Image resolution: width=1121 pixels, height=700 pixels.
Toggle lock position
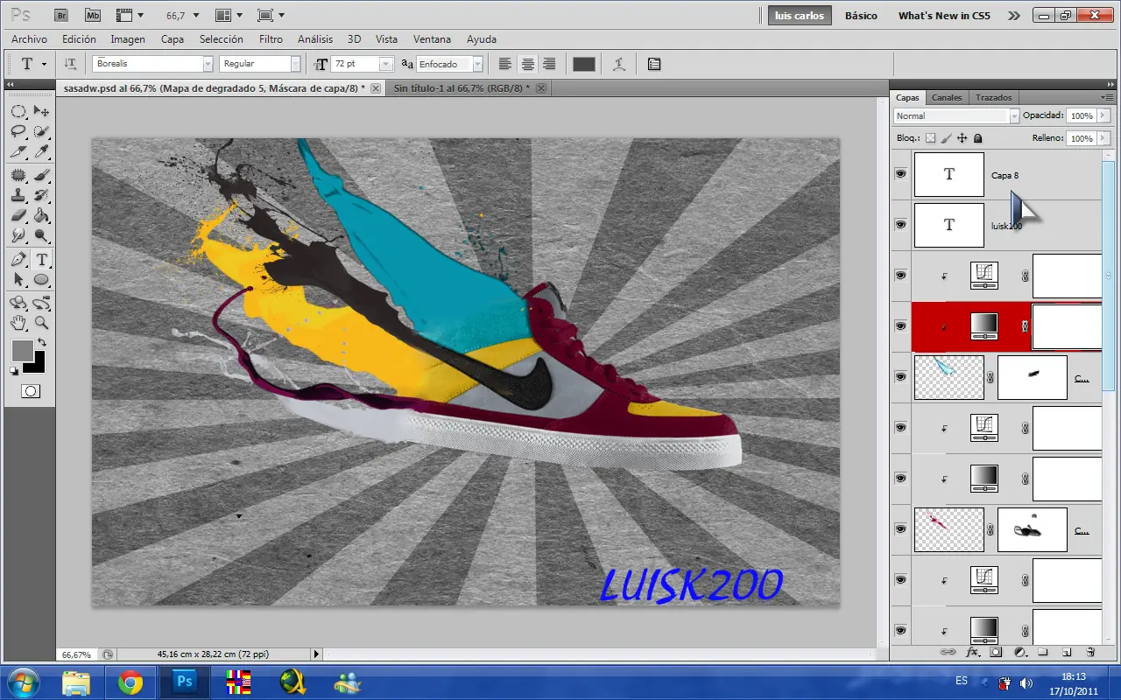point(962,138)
